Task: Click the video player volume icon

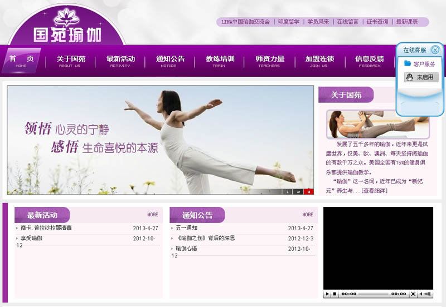Action: 421,294
